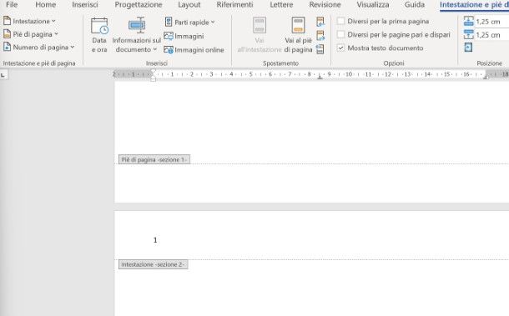The height and width of the screenshot is (316, 509).
Task: Click page number 1 in the header
Action: pos(155,240)
